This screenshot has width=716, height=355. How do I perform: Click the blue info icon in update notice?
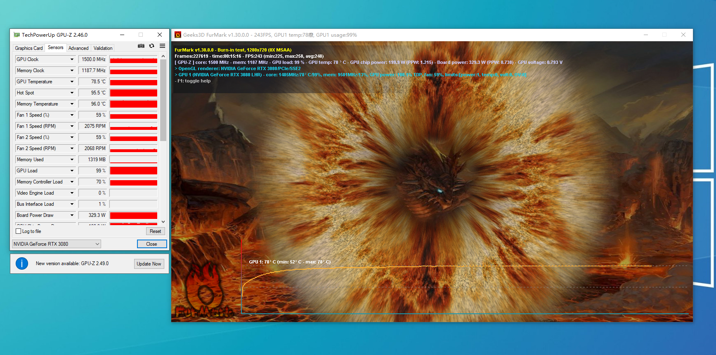pos(22,263)
